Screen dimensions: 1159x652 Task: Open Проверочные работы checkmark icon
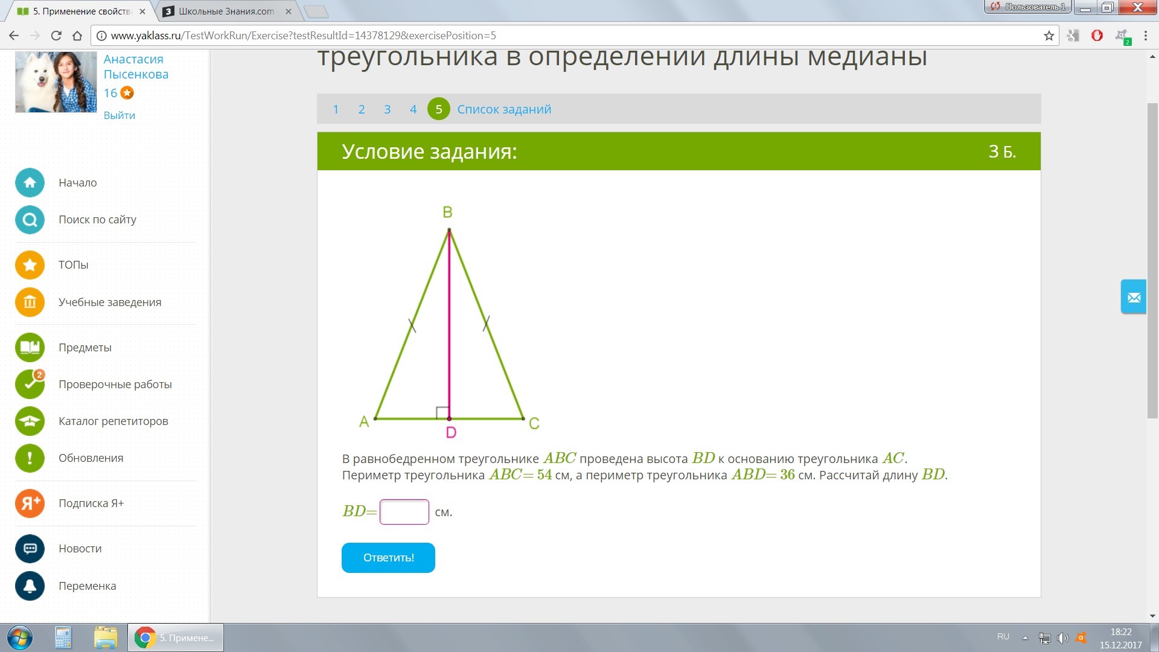[30, 385]
